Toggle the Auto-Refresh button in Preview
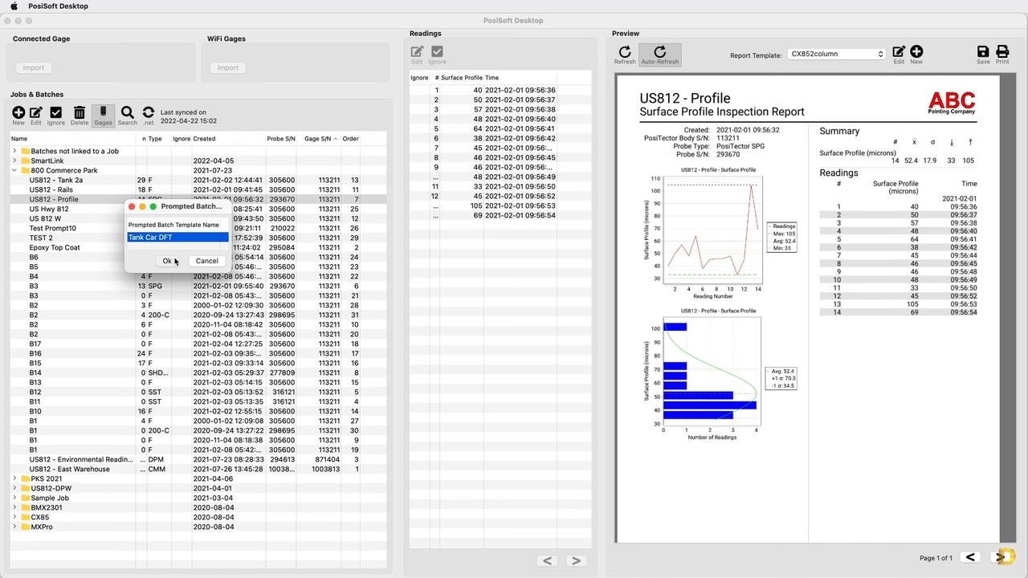This screenshot has height=578, width=1028. pyautogui.click(x=659, y=53)
